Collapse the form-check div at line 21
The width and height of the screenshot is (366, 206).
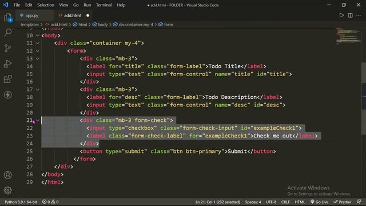pyautogui.click(x=37, y=120)
